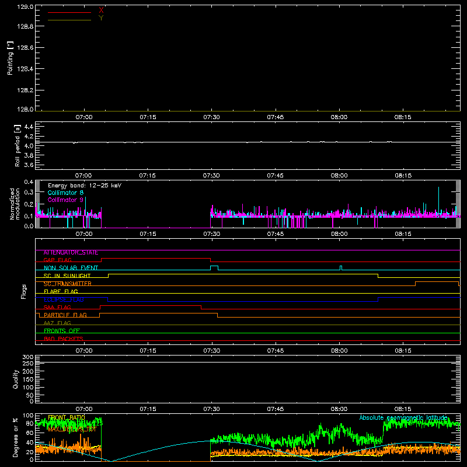Click the olive Y legend line sample
The image size is (467, 467).
(x=69, y=20)
